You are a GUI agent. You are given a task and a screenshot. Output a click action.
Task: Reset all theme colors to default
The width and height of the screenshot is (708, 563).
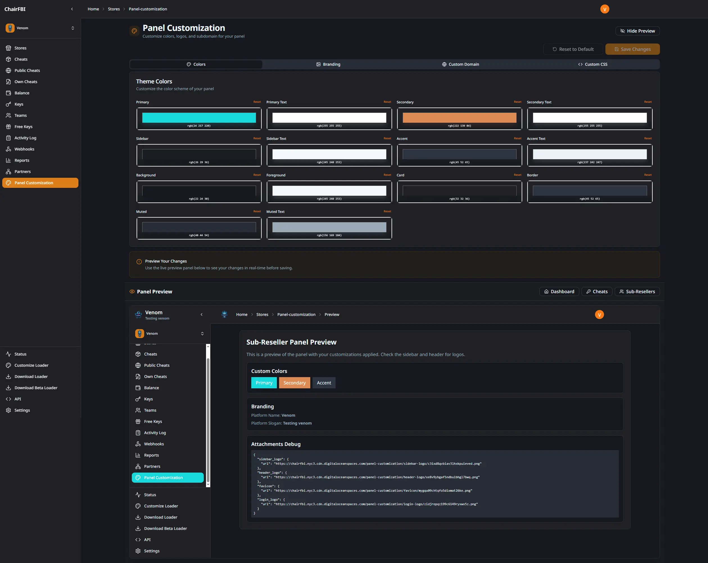tap(573, 49)
